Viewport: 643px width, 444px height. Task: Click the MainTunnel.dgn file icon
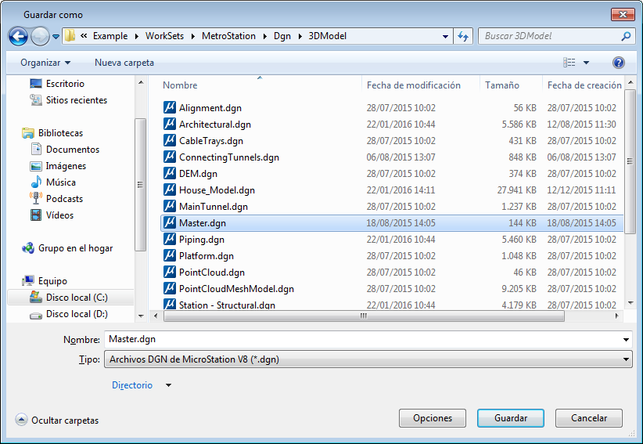170,206
